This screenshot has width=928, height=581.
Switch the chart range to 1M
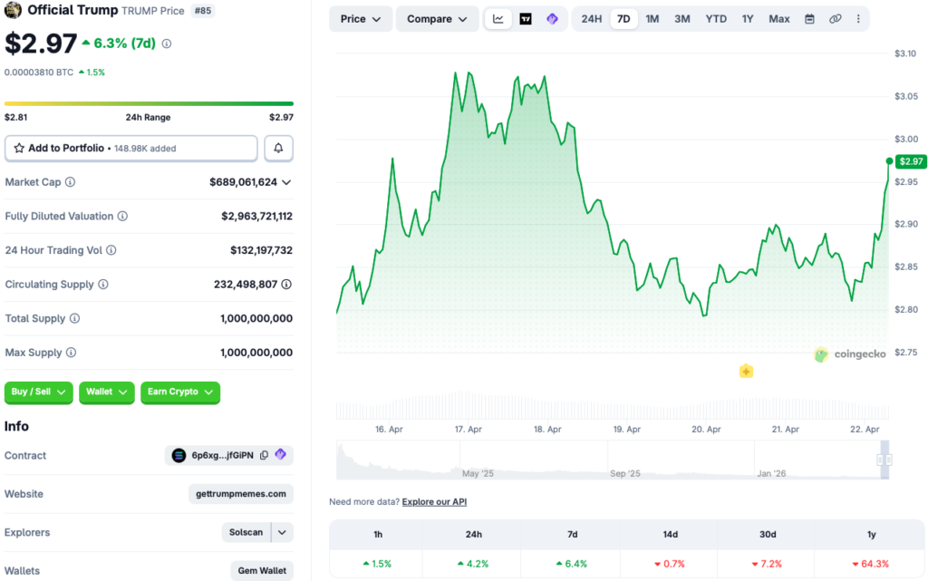tap(652, 19)
